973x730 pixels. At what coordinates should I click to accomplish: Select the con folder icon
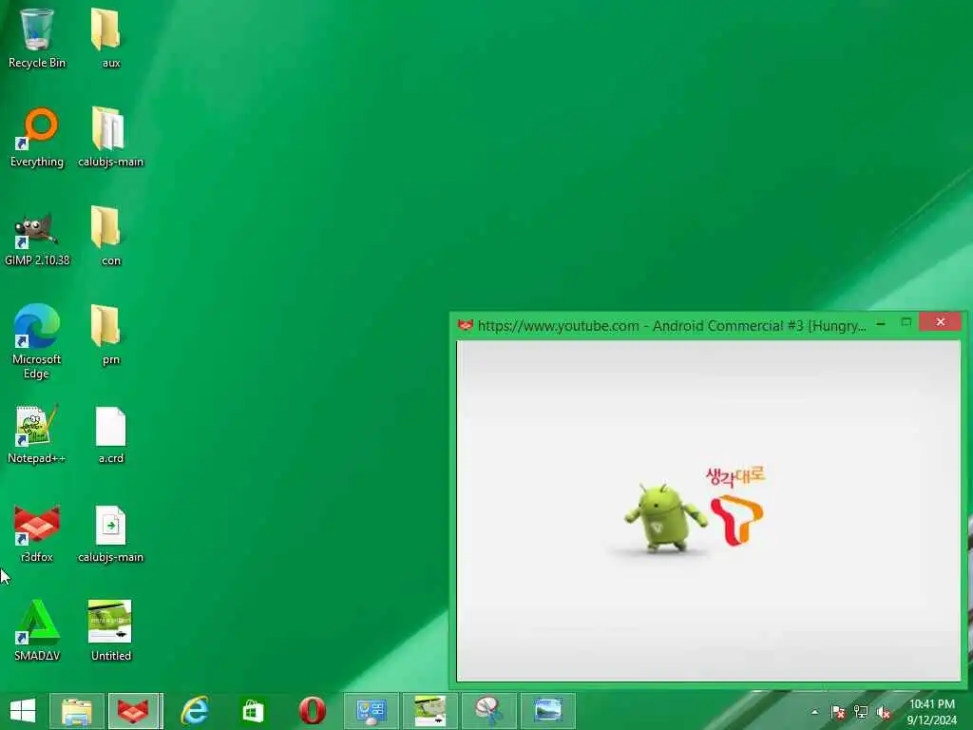click(x=110, y=236)
